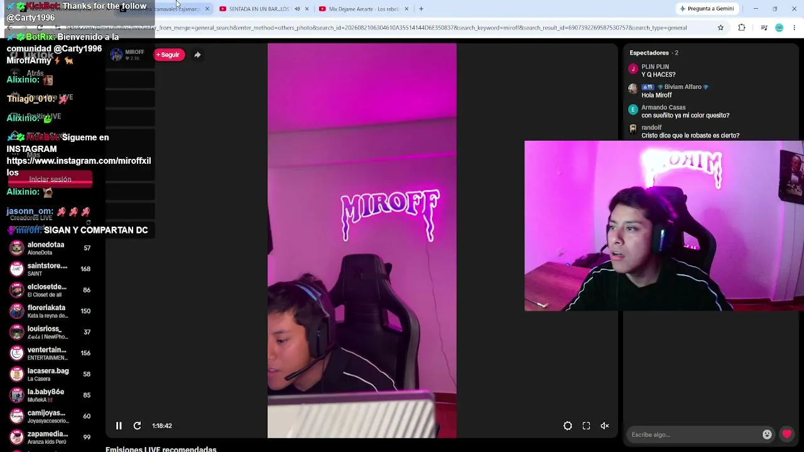Click the saintstore viewer count 168
The image size is (804, 452).
tap(85, 269)
